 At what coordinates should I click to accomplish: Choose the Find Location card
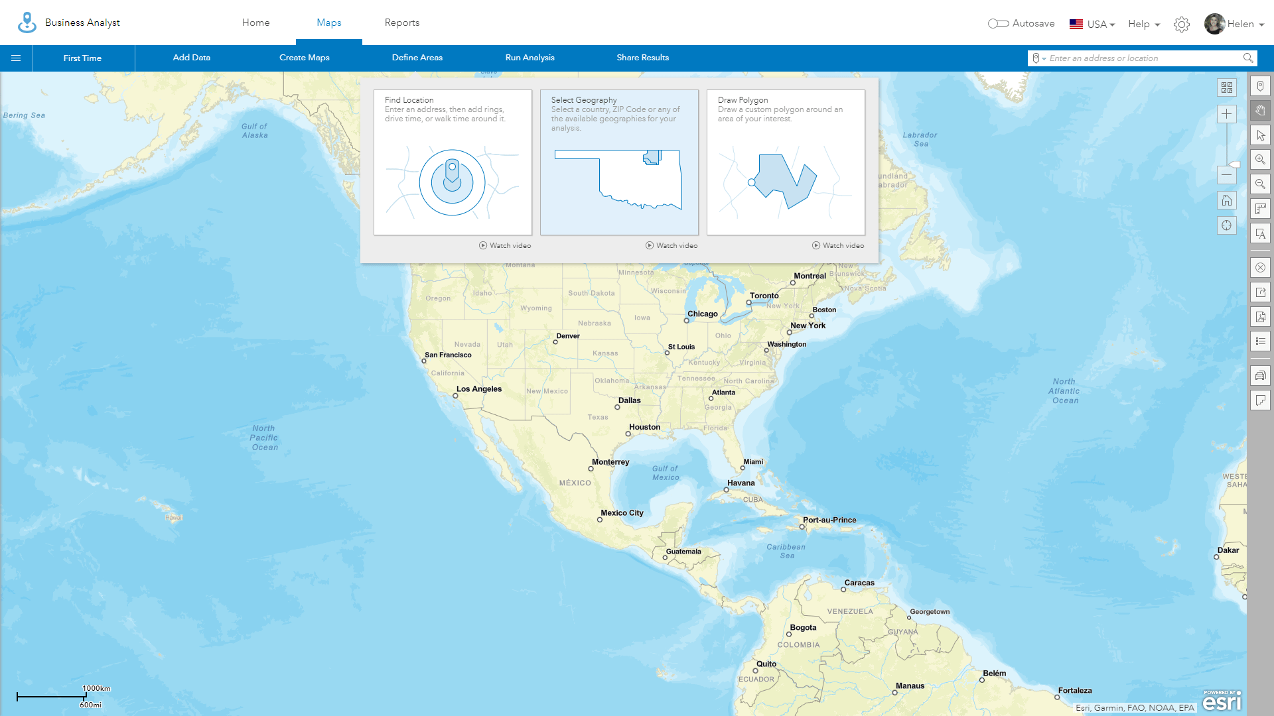click(x=453, y=162)
